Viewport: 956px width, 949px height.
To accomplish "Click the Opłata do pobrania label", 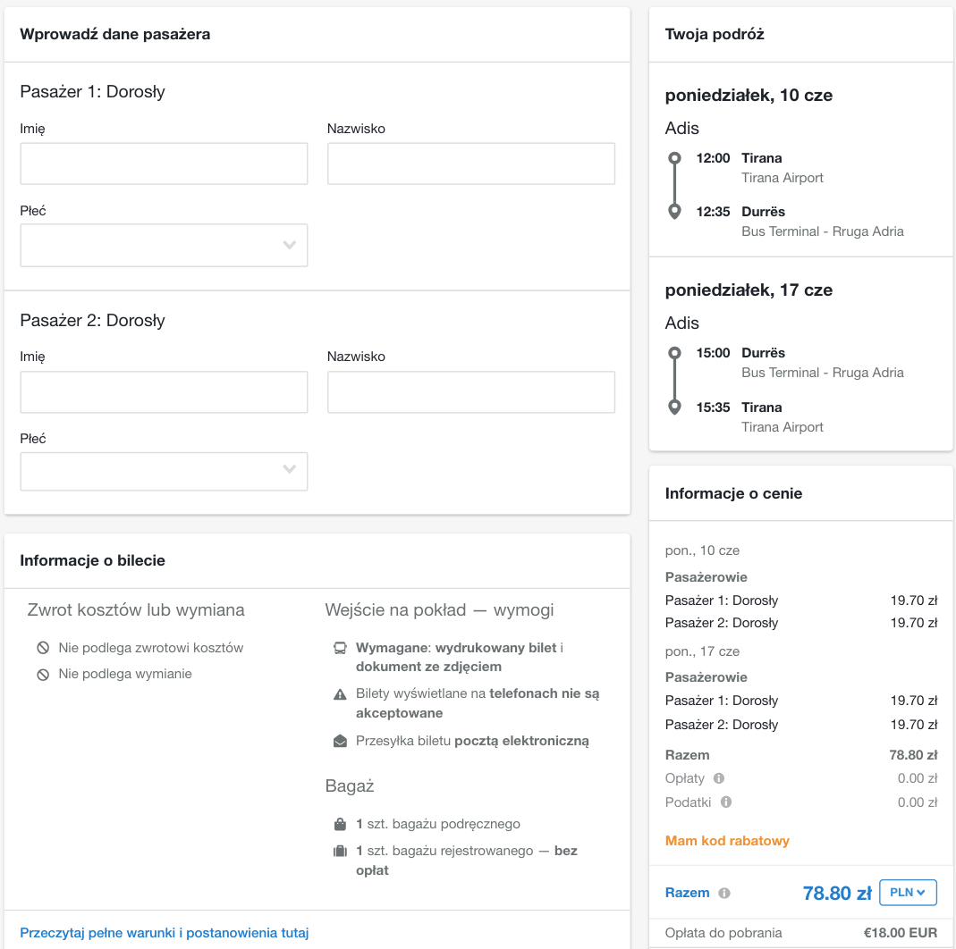I will click(723, 933).
